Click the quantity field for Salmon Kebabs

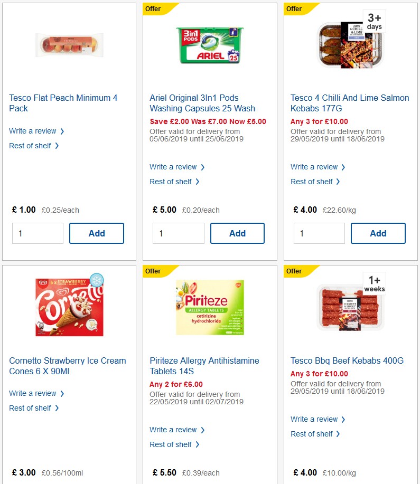319,233
